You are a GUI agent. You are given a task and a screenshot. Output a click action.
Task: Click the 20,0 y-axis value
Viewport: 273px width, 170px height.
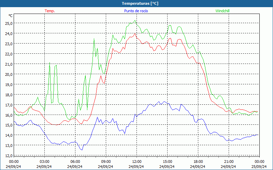9,74
